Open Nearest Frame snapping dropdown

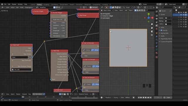click(85, 94)
